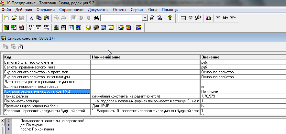Click the Значение column header
Viewport: 286px width, 134px height.
tap(243, 57)
